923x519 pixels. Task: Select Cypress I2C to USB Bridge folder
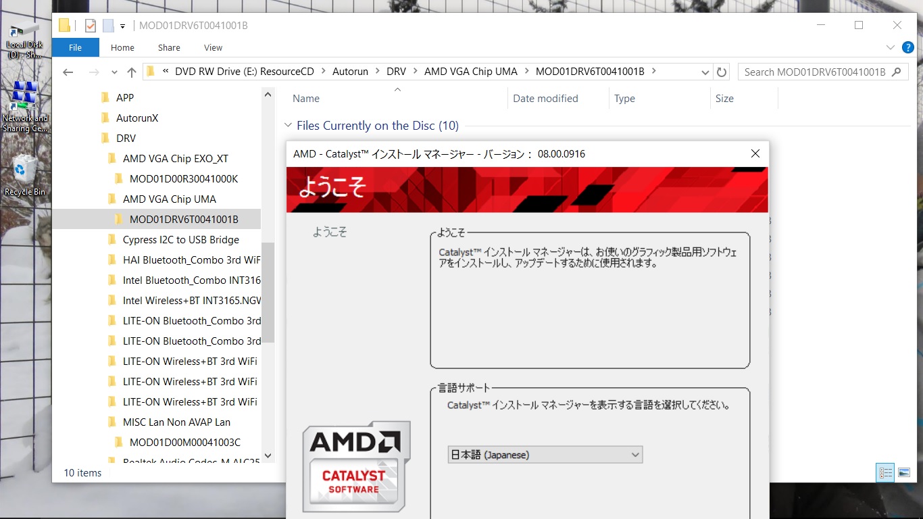pyautogui.click(x=181, y=239)
